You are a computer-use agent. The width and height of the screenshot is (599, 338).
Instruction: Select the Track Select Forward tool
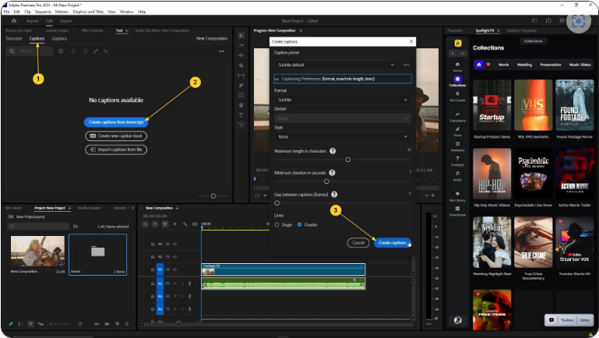241,45
